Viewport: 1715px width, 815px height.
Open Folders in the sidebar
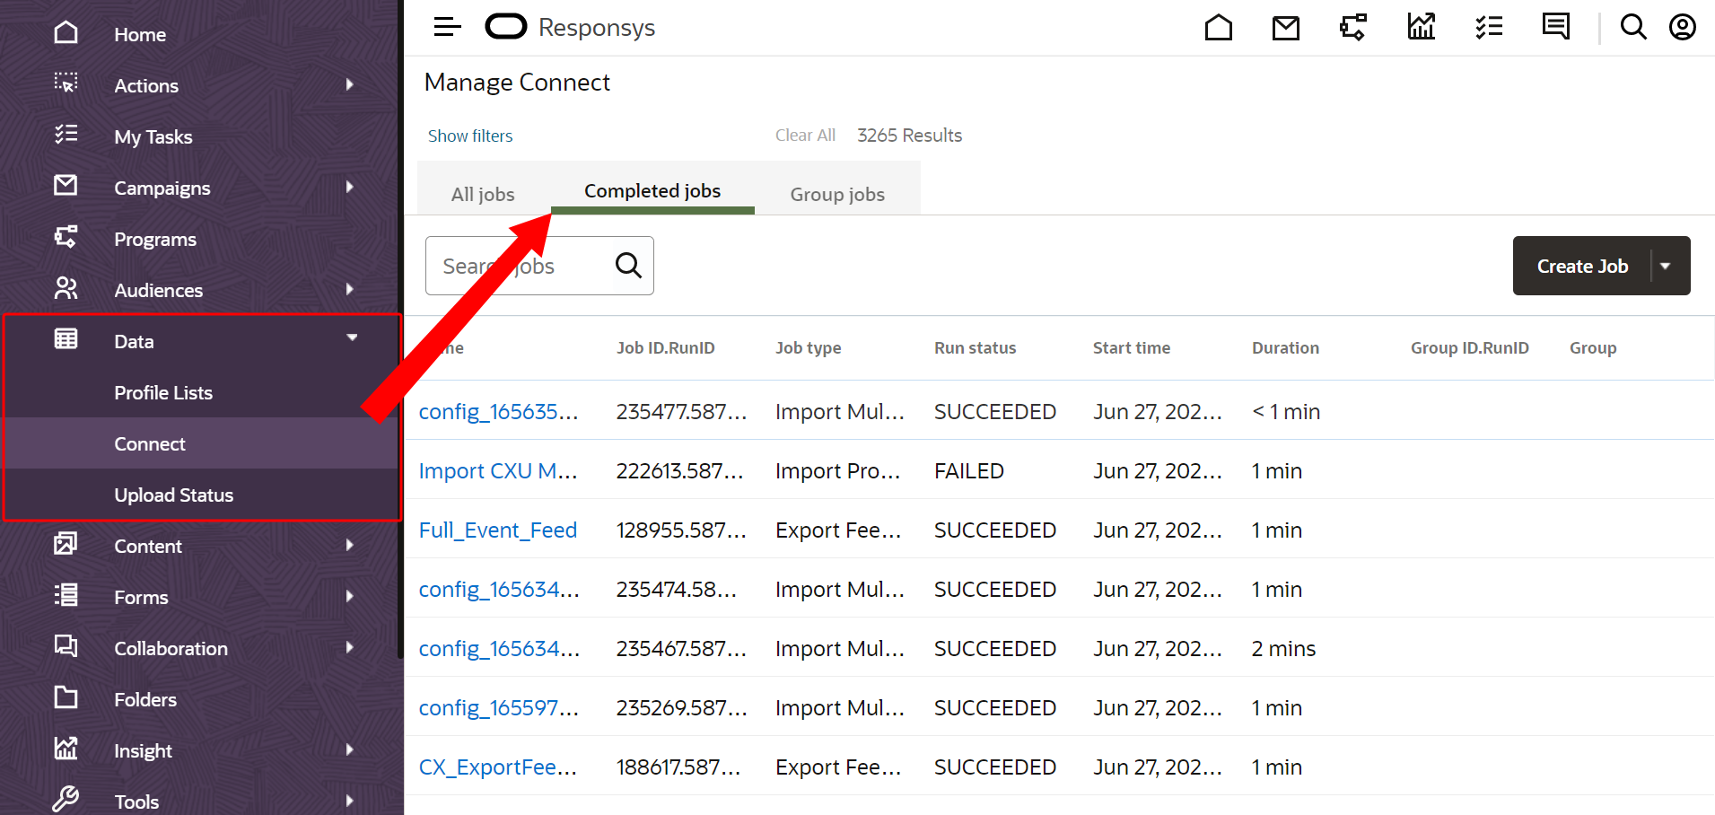tap(145, 699)
